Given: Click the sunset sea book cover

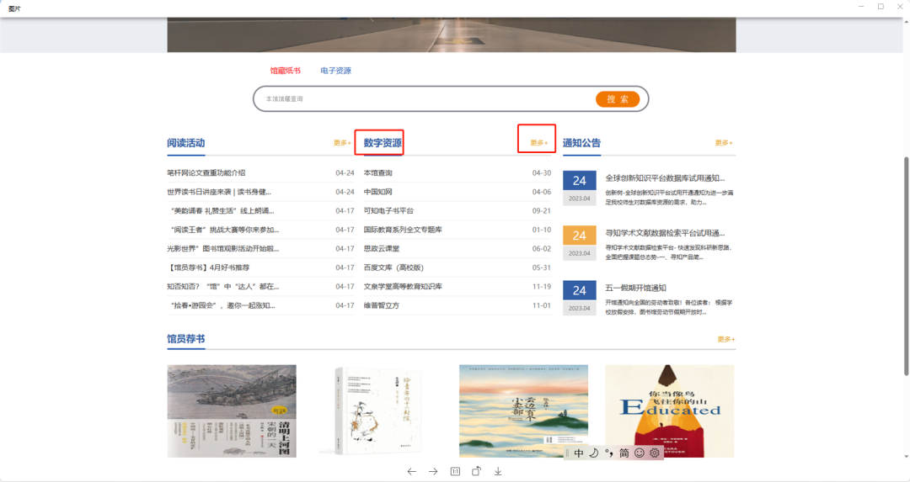Looking at the screenshot, I should [523, 410].
